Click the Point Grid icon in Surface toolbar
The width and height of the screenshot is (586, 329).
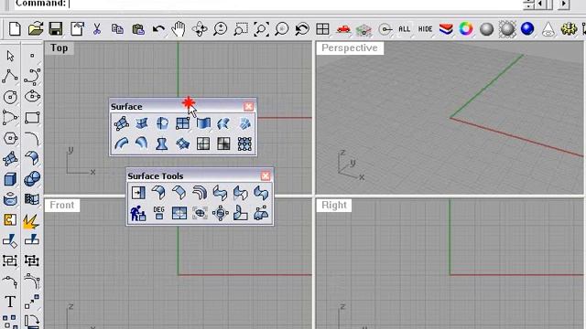pos(244,143)
